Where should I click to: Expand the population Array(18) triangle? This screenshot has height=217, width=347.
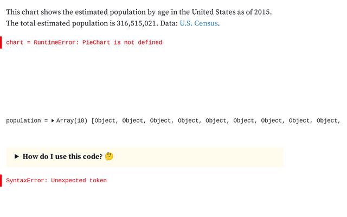click(x=53, y=120)
